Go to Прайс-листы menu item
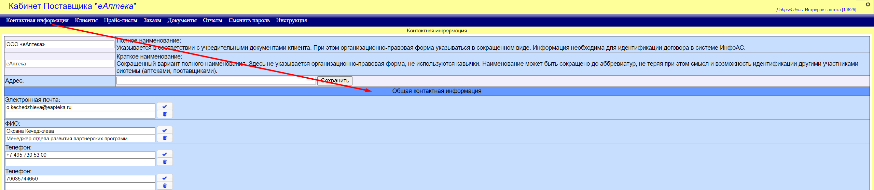This screenshot has width=874, height=190. pyautogui.click(x=121, y=20)
